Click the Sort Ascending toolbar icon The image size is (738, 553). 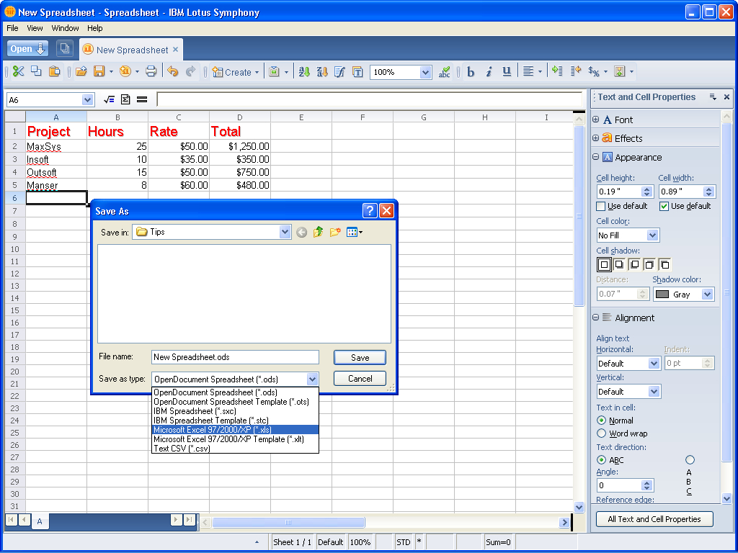304,71
